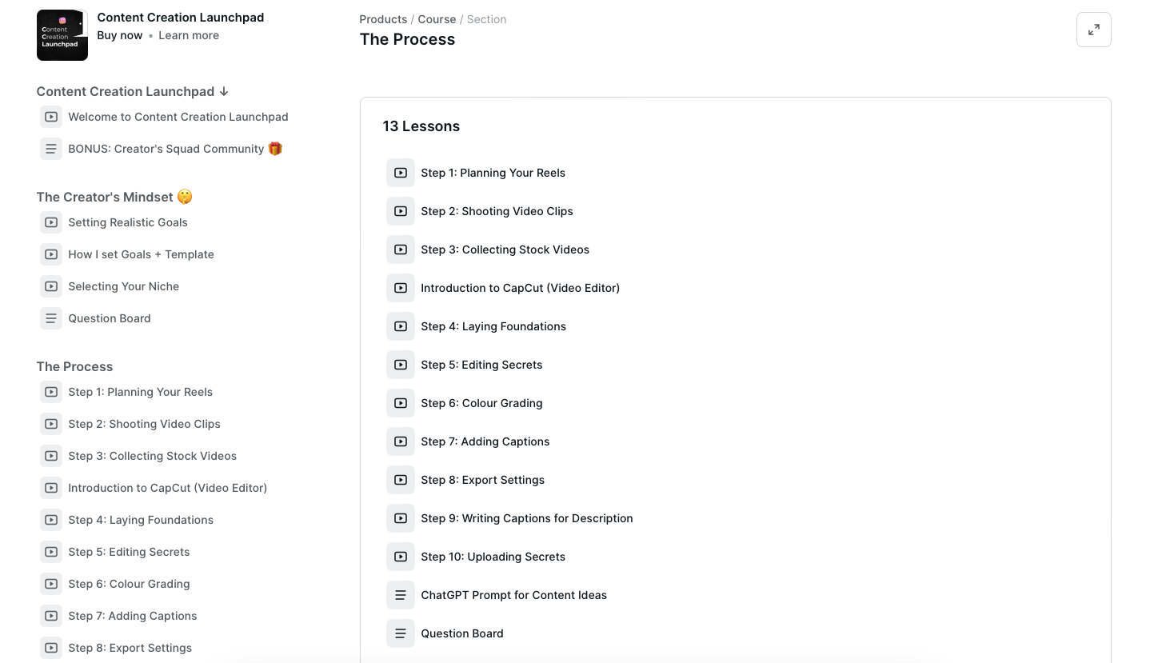The height and width of the screenshot is (663, 1166).
Task: Open the Products breadcrumb link
Action: click(x=383, y=19)
